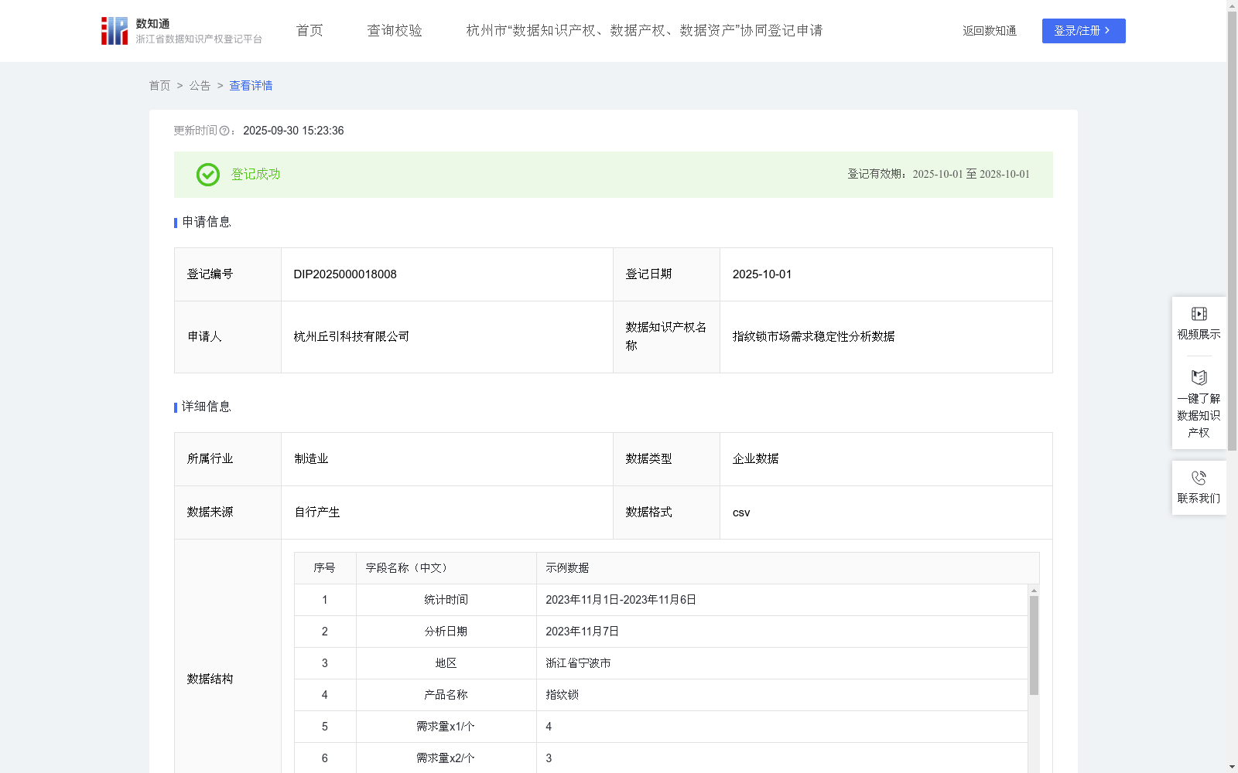Click the page vertical scrollbar thumb

(x=1232, y=230)
